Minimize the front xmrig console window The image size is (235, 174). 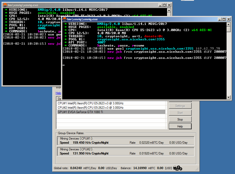[220, 19]
